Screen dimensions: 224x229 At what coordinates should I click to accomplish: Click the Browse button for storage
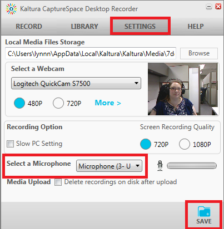(199, 53)
